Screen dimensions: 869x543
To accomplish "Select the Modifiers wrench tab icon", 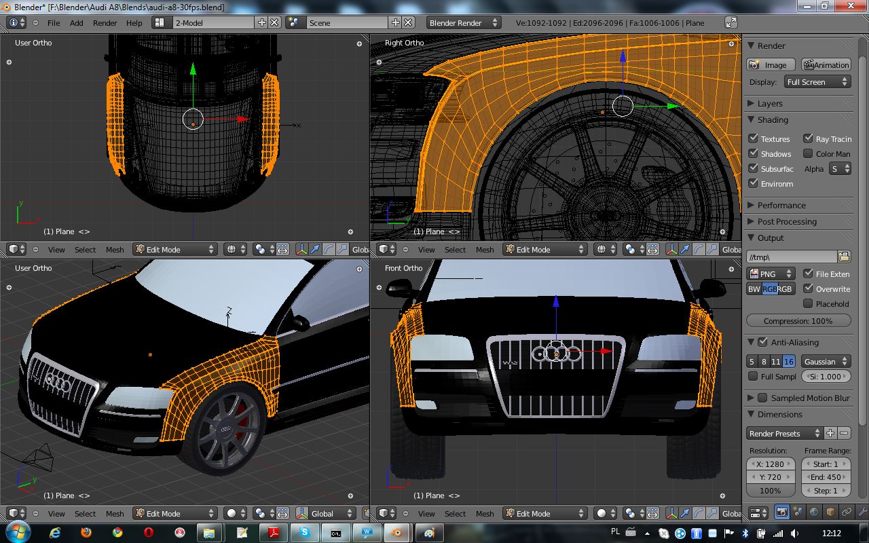I will [862, 512].
